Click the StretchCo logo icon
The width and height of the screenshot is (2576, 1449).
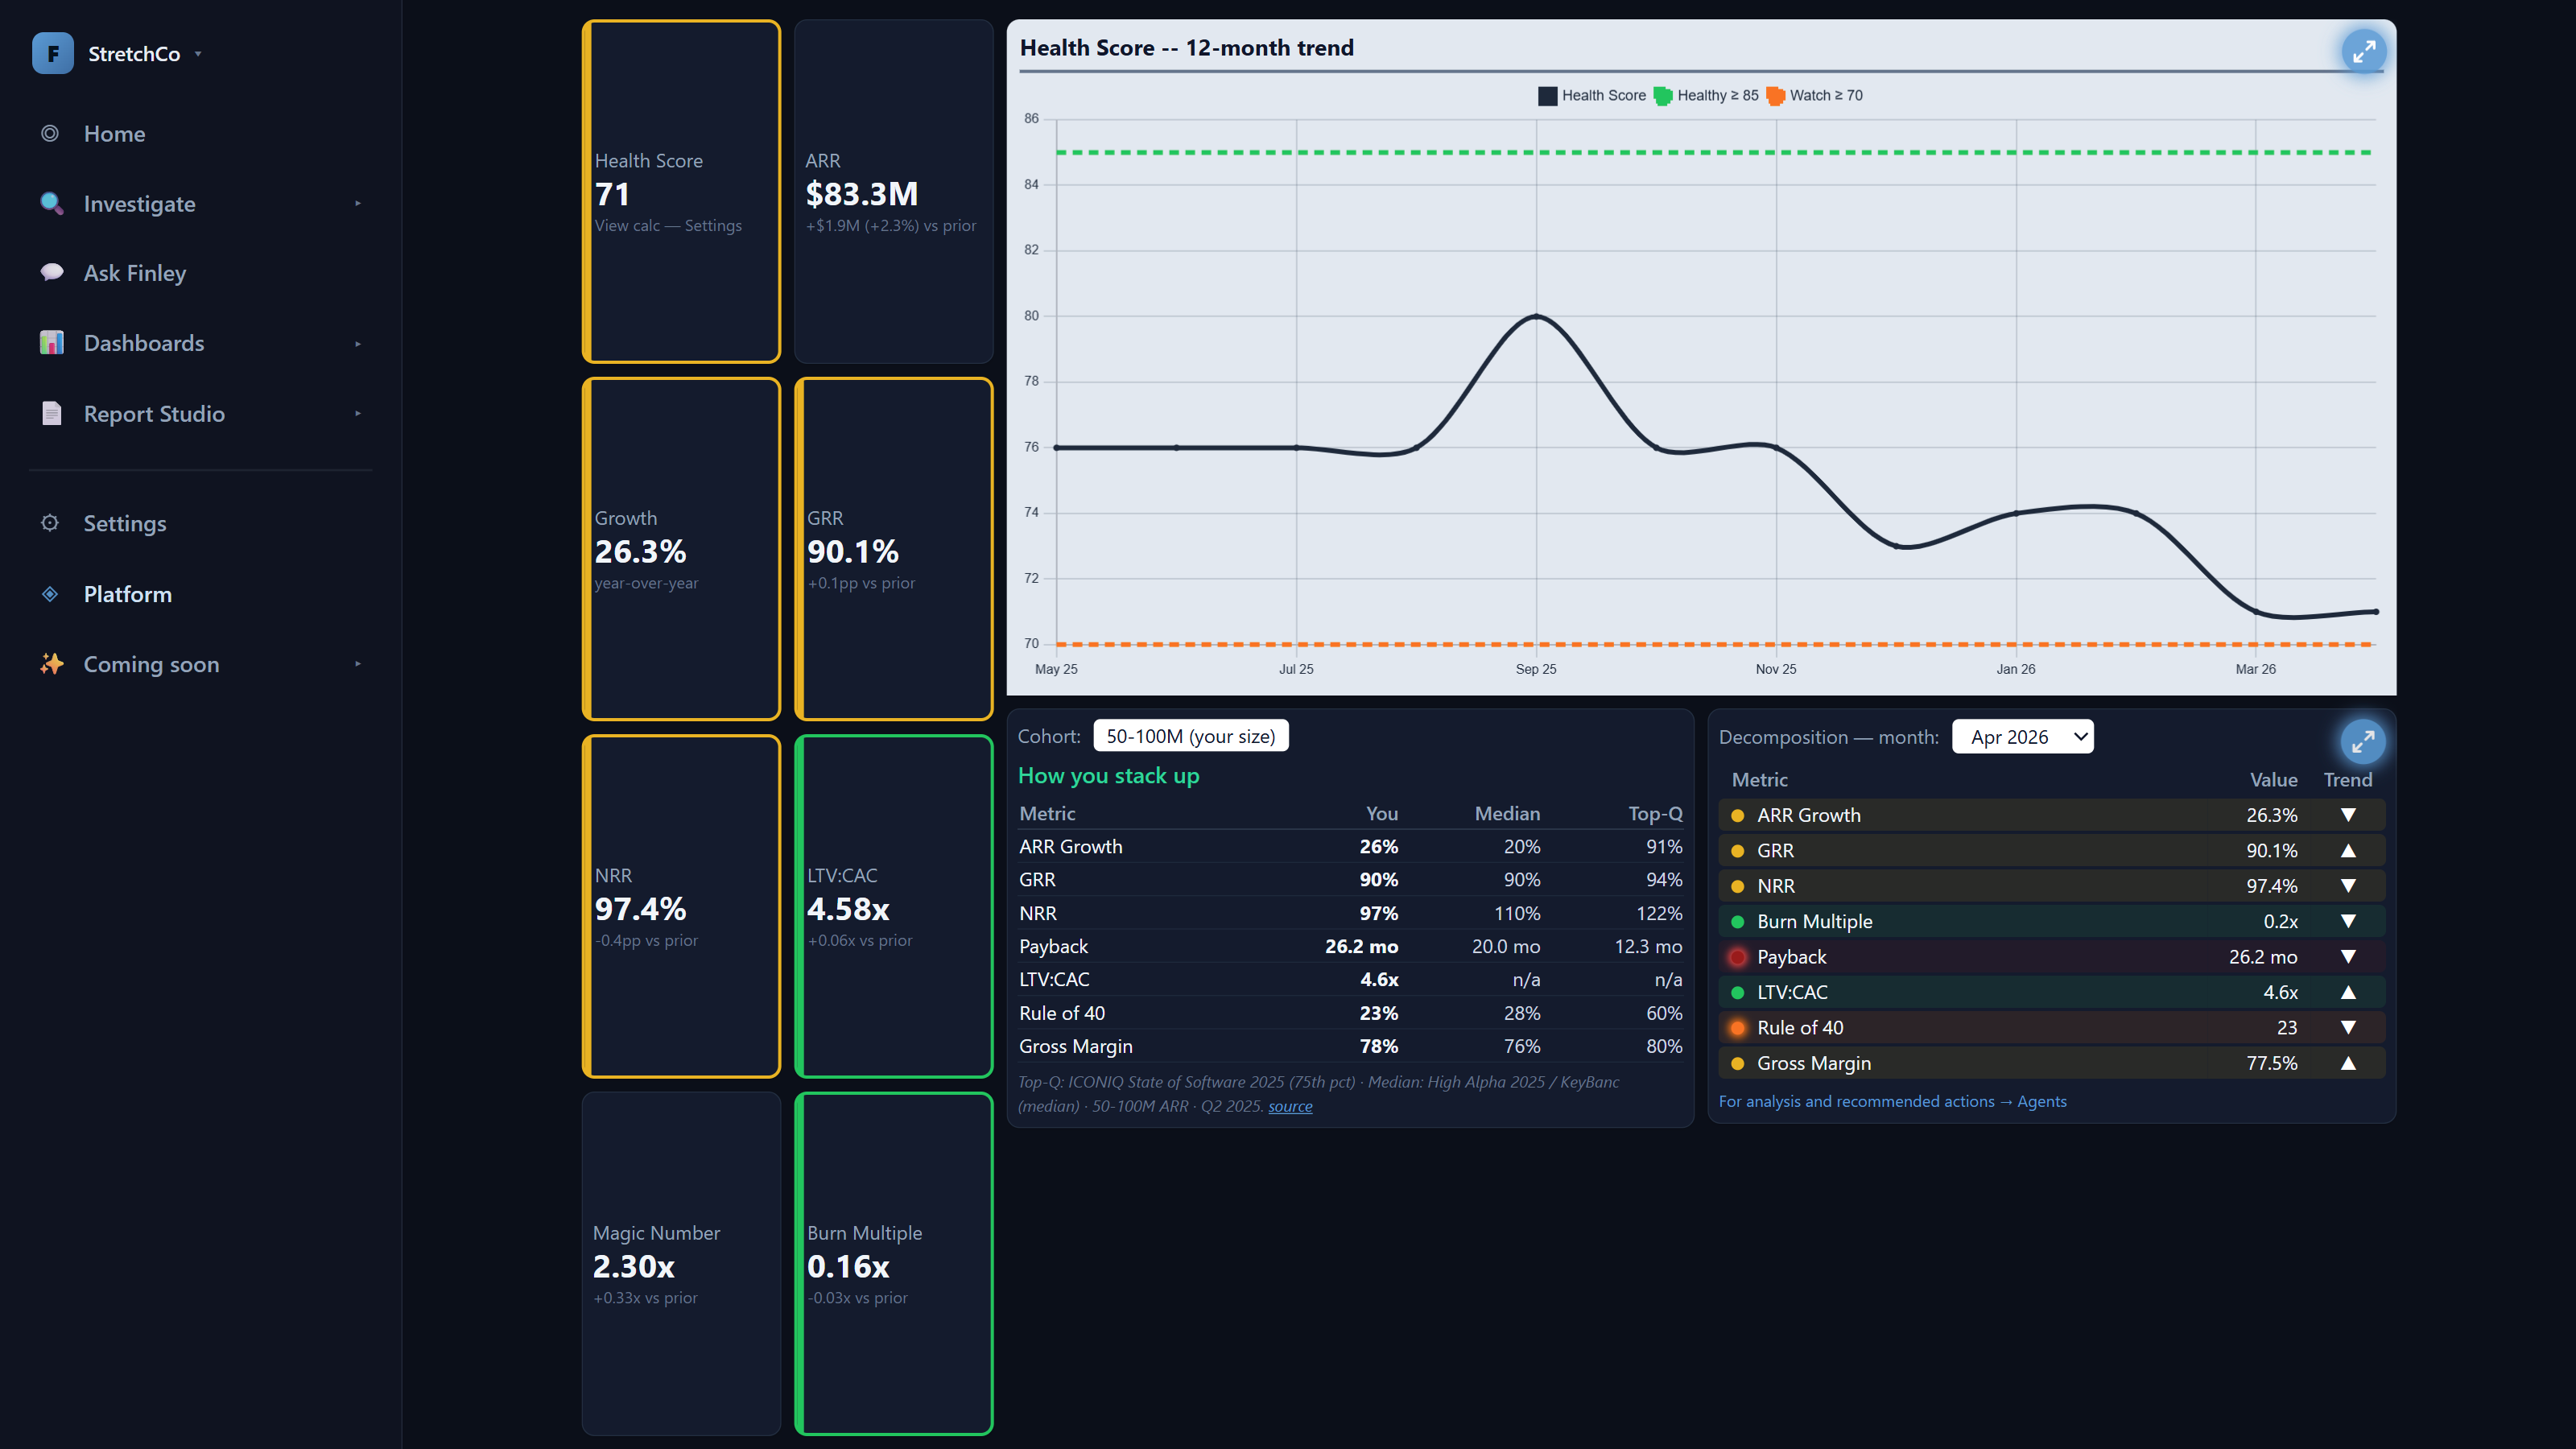point(53,53)
